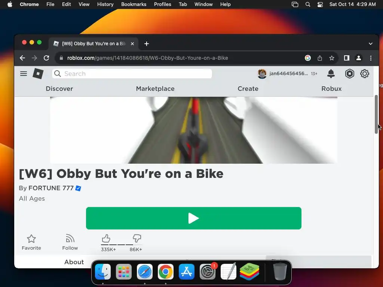
Task: Open a new Chrome tab
Action: 147,44
